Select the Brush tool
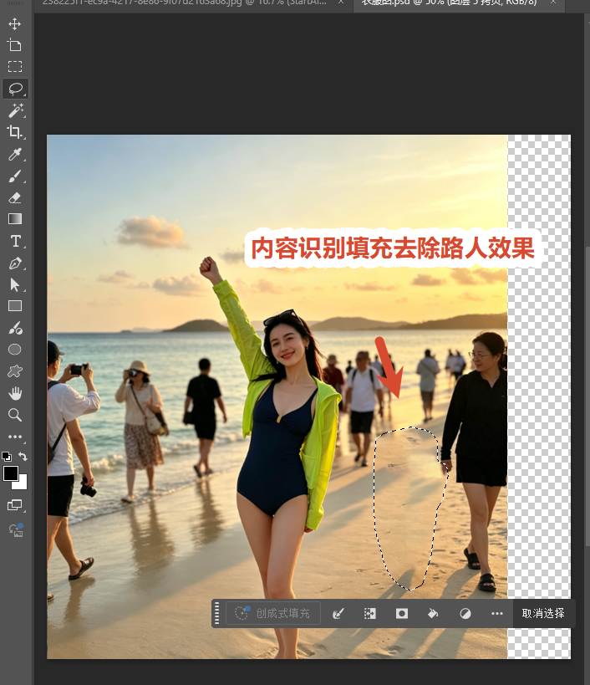The image size is (590, 685). click(15, 176)
